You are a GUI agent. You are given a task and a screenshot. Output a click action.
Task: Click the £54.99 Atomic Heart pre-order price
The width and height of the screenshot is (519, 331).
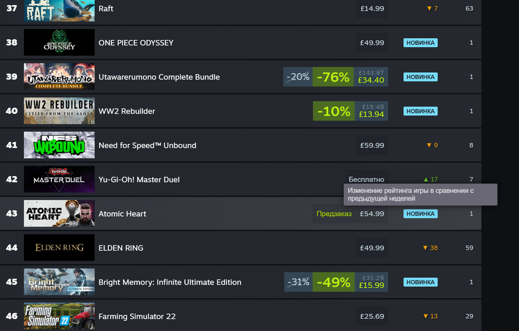[x=372, y=213]
